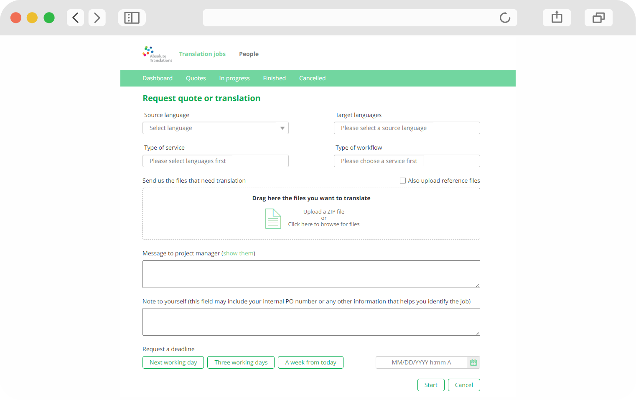
Task: Switch to the Finished tab
Action: point(274,78)
